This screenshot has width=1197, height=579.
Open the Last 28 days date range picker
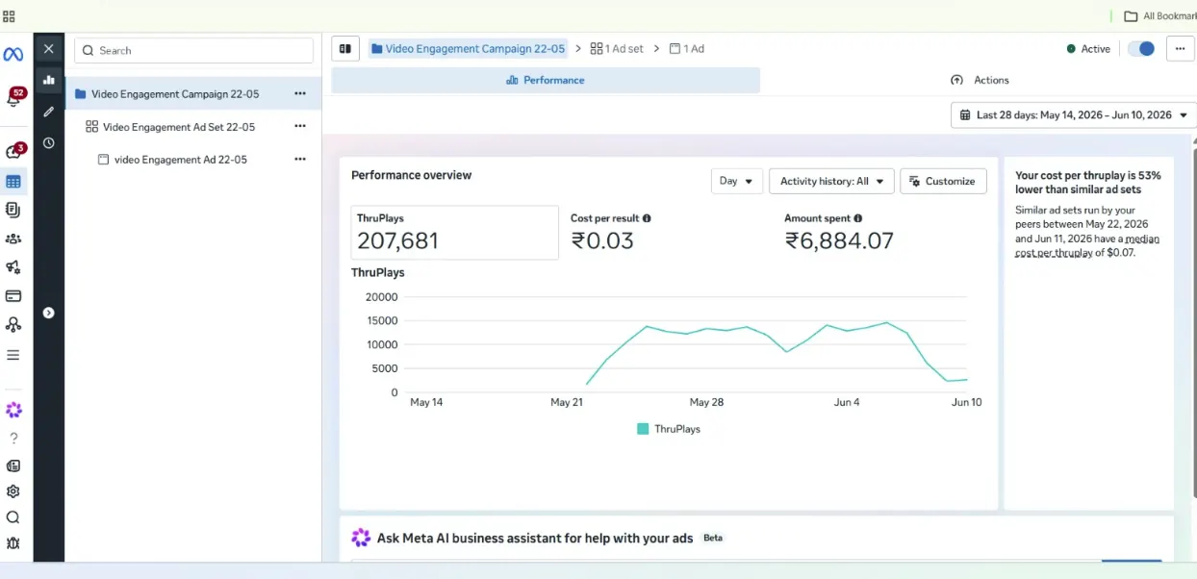tap(1073, 114)
